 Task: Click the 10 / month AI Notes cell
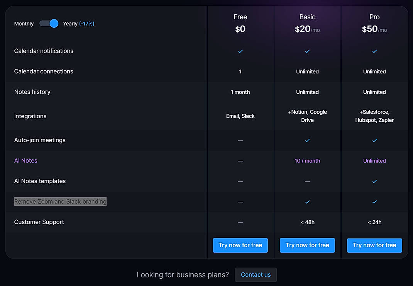coord(307,161)
